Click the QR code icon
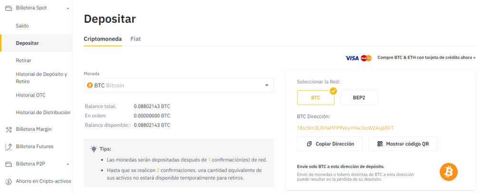 (x=380, y=144)
